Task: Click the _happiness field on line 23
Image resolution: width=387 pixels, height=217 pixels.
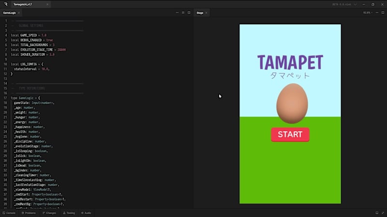Action: [x=22, y=127]
